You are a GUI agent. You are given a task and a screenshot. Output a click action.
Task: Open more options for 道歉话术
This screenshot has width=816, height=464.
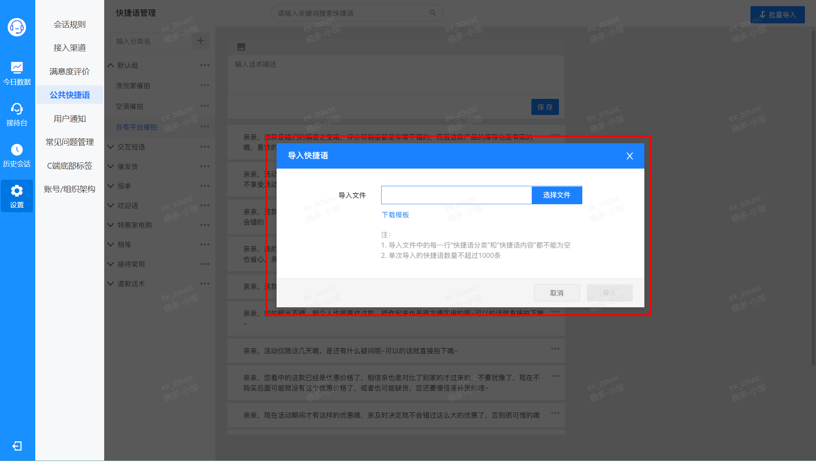(205, 284)
